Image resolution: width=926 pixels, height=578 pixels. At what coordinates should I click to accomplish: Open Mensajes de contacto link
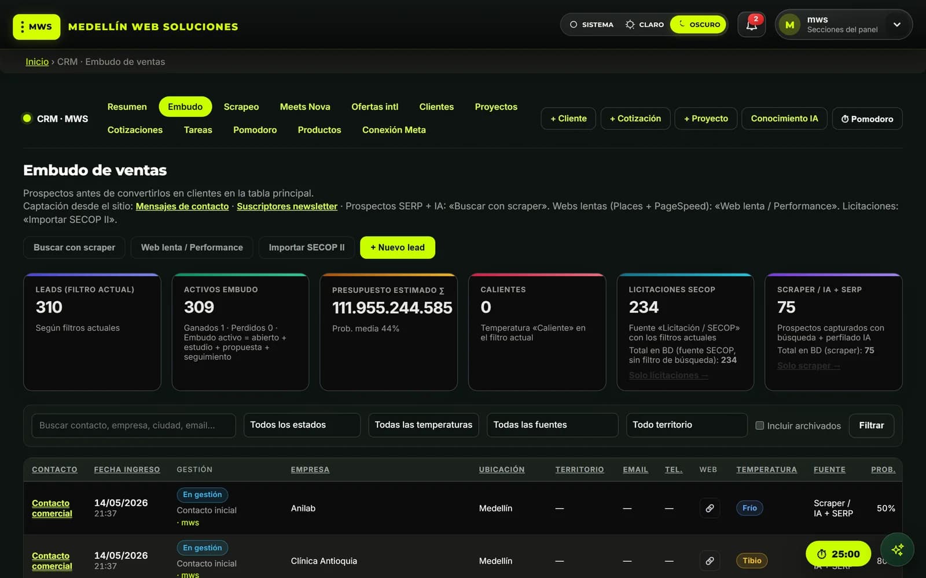182,206
